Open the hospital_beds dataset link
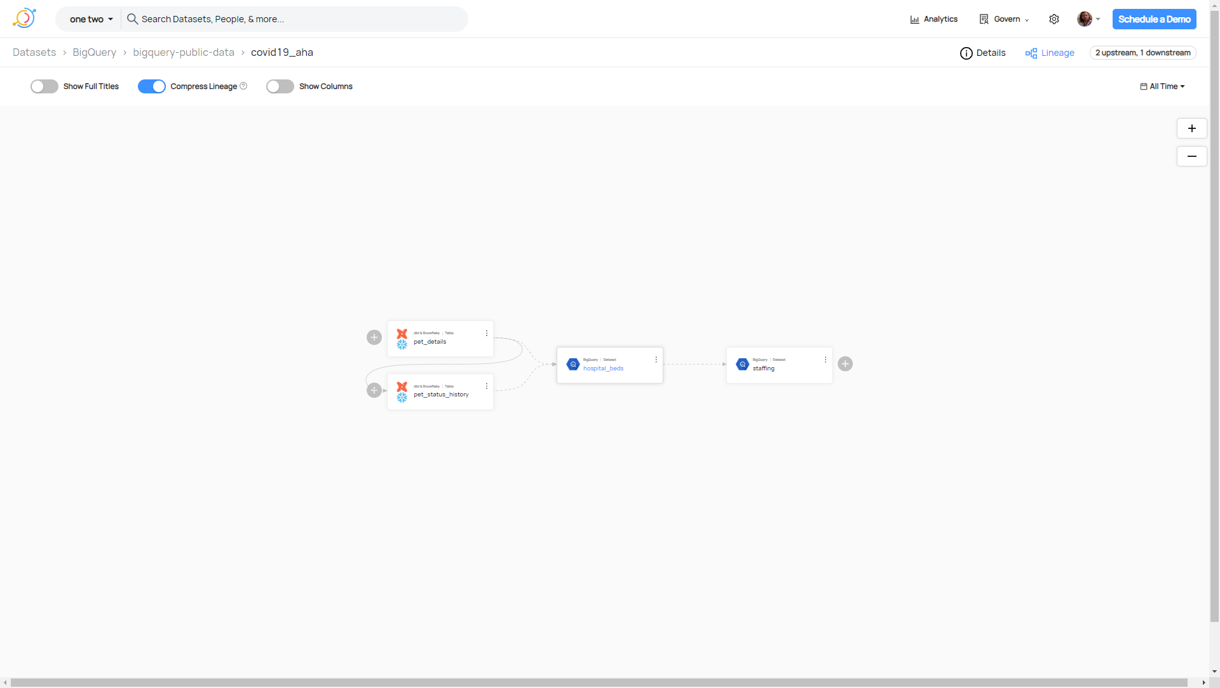Image resolution: width=1220 pixels, height=688 pixels. [x=603, y=368]
